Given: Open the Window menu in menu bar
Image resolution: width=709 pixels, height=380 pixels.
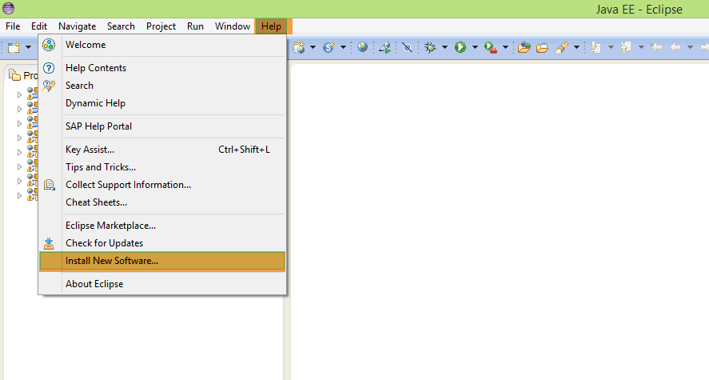Looking at the screenshot, I should coord(232,26).
